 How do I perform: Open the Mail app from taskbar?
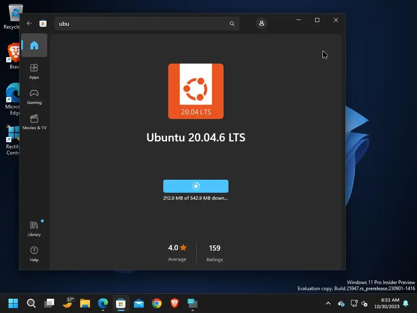point(139,303)
